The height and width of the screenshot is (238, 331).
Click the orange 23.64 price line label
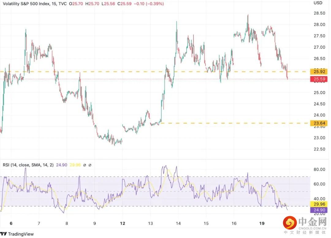[319, 123]
